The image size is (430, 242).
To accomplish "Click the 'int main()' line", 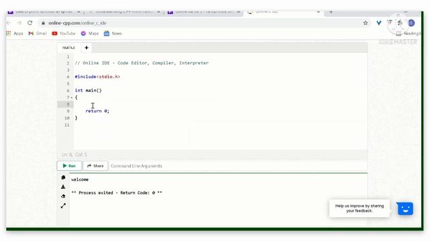I will click(x=88, y=91).
